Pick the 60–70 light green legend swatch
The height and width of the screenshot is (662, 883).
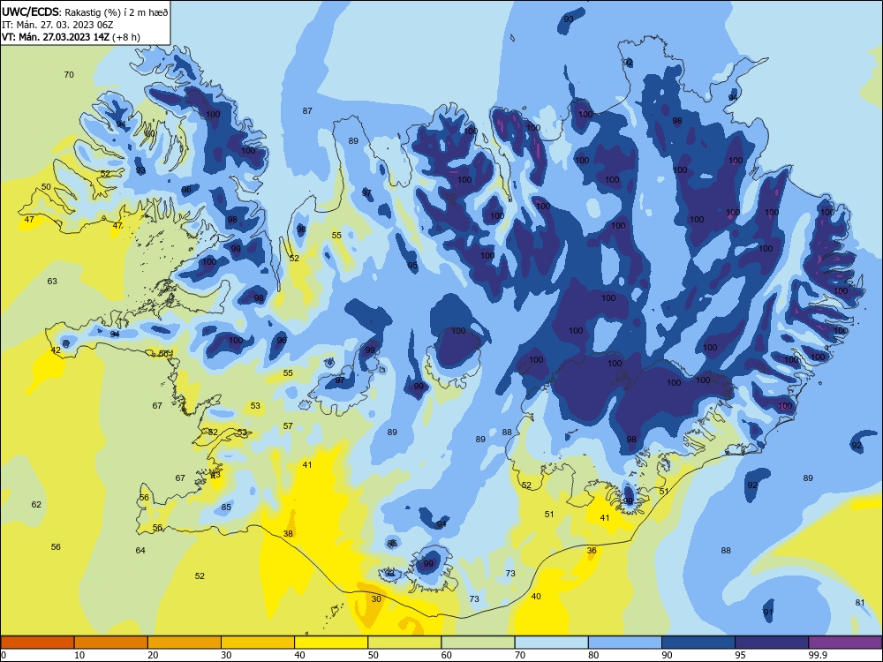(478, 643)
